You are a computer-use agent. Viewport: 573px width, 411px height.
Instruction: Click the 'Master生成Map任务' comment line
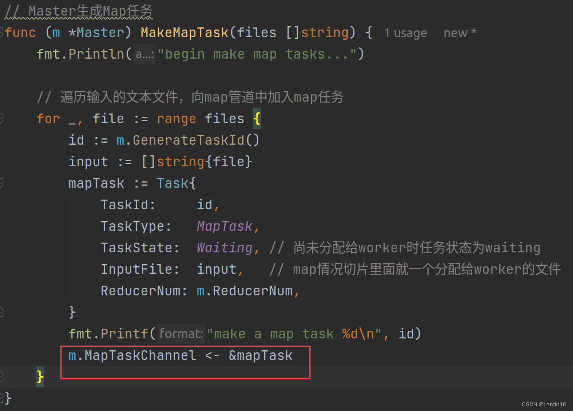tap(78, 11)
